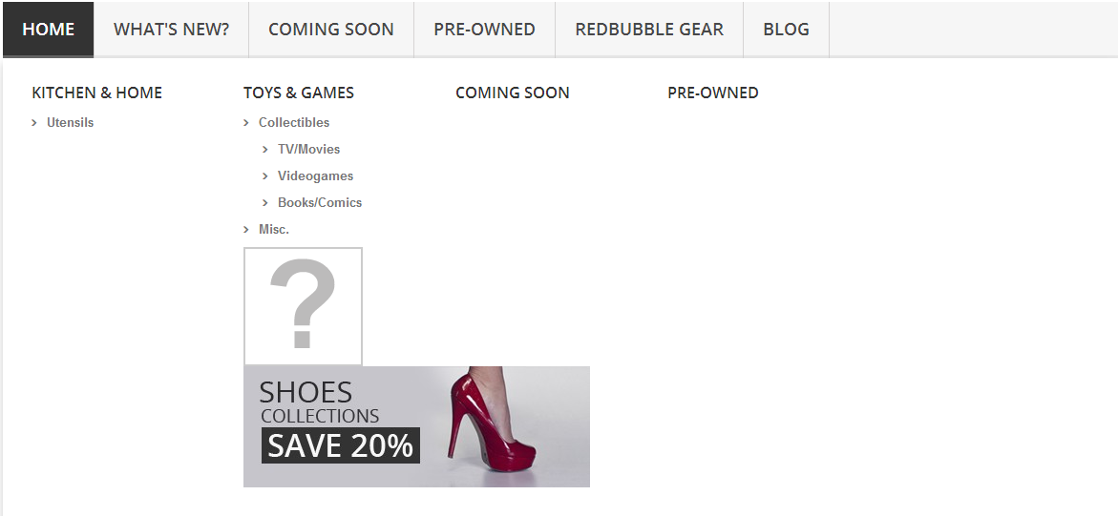This screenshot has width=1118, height=516.
Task: Select the Utensils subcategory
Action: coord(70,123)
